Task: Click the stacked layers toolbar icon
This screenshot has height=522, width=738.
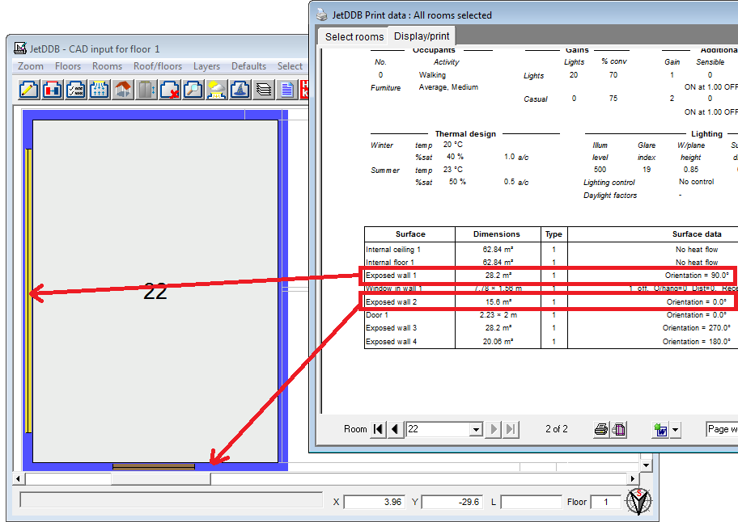Action: click(264, 90)
